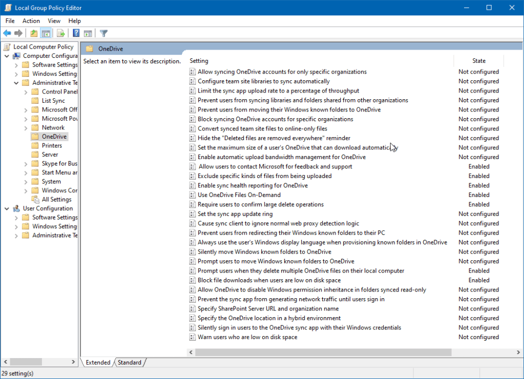Click the horizontal scrollbar right arrow
Viewport: 524px width, 379px height.
[x=518, y=352]
